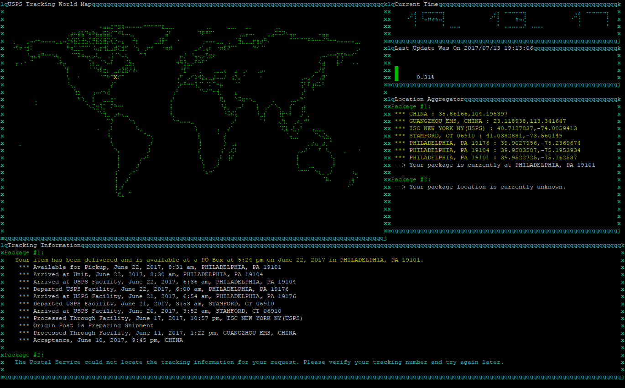Click the 'Your package is currently at PHILADELPHIA' line
The height and width of the screenshot is (388, 625).
coord(495,165)
